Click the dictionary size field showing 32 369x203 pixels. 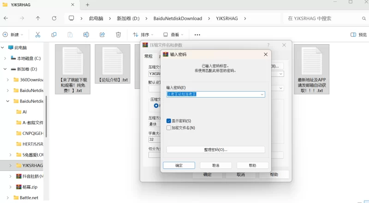tap(155, 139)
